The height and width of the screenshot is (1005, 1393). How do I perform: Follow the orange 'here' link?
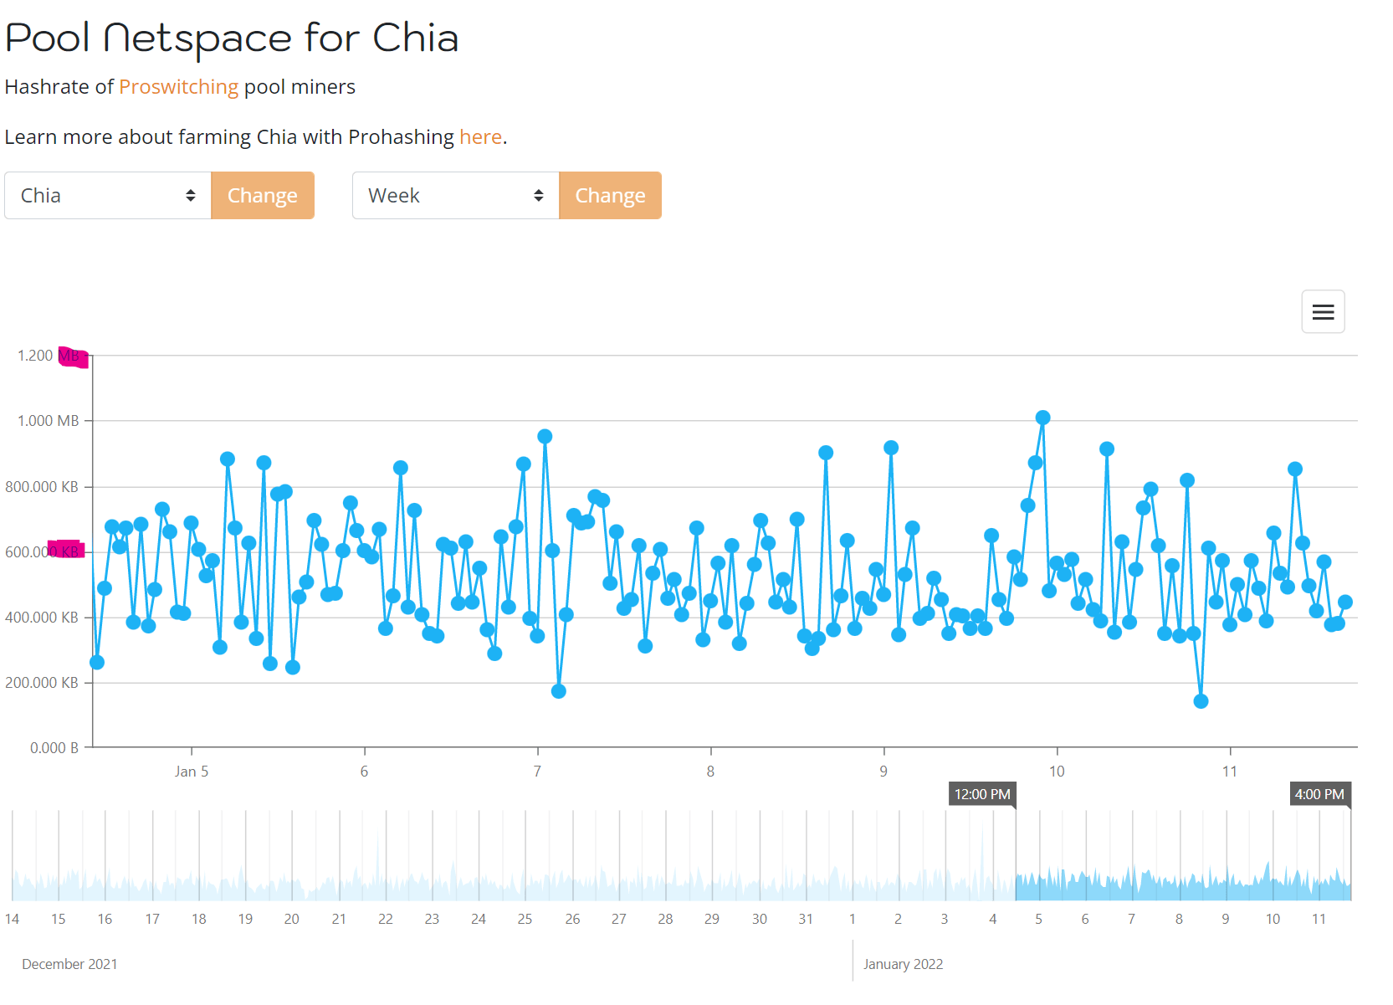click(x=481, y=137)
